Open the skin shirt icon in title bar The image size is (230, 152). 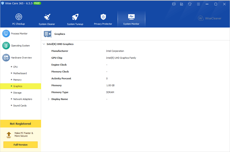(x=190, y=4)
